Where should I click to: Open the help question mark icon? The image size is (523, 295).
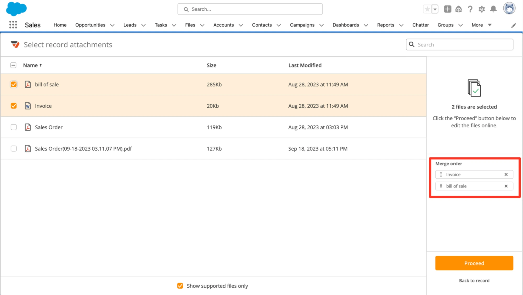pos(470,9)
